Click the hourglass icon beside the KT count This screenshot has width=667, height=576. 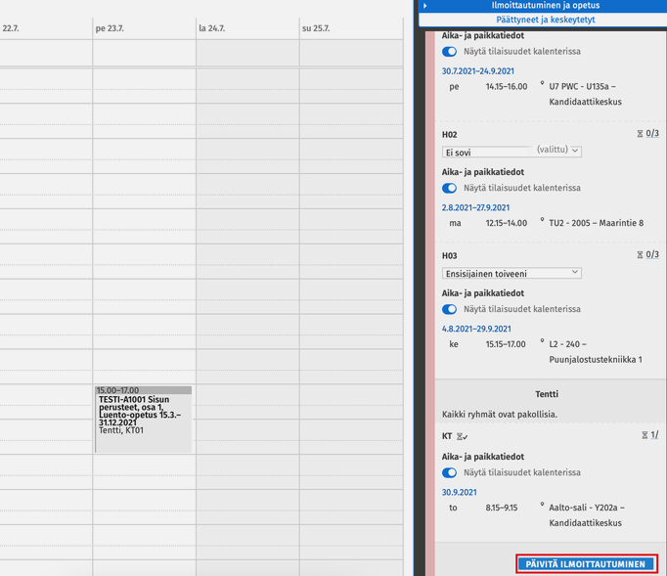(x=644, y=435)
